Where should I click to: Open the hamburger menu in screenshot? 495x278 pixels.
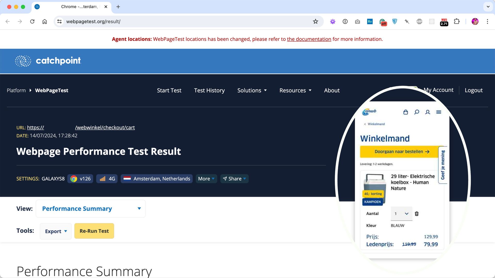(x=439, y=112)
